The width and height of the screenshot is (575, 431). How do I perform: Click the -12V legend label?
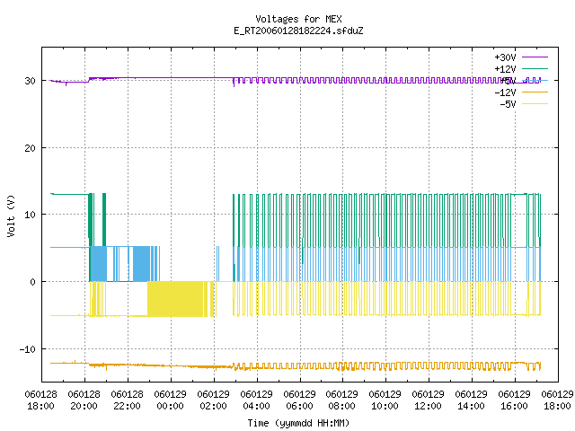(x=505, y=92)
